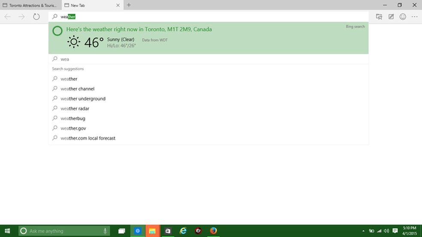Image resolution: width=422 pixels, height=237 pixels.
Task: Click the taskbar clock showing 5:10 PM
Action: click(410, 231)
